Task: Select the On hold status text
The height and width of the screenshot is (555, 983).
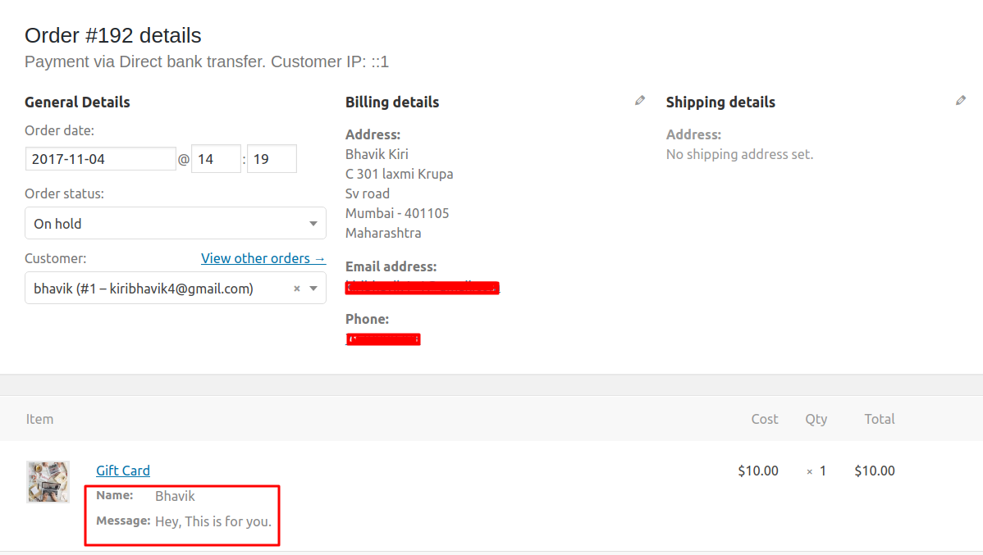Action: coord(52,223)
